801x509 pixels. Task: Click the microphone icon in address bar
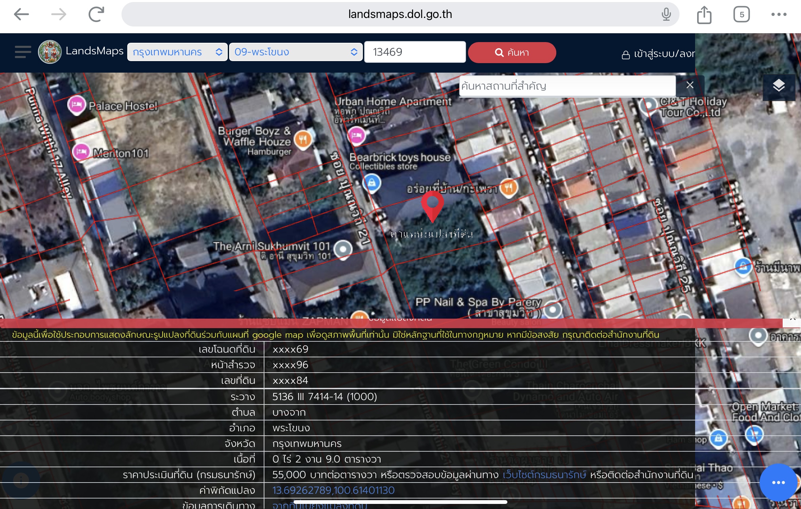tap(666, 15)
